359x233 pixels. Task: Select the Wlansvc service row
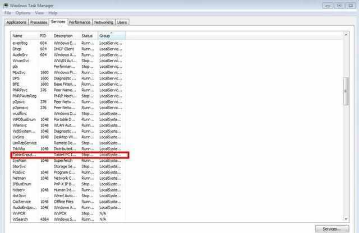click(x=68, y=125)
